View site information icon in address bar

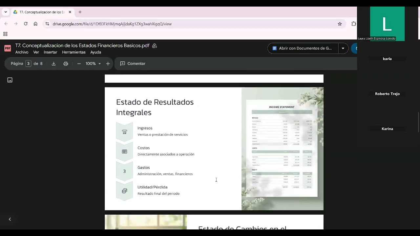point(47,24)
